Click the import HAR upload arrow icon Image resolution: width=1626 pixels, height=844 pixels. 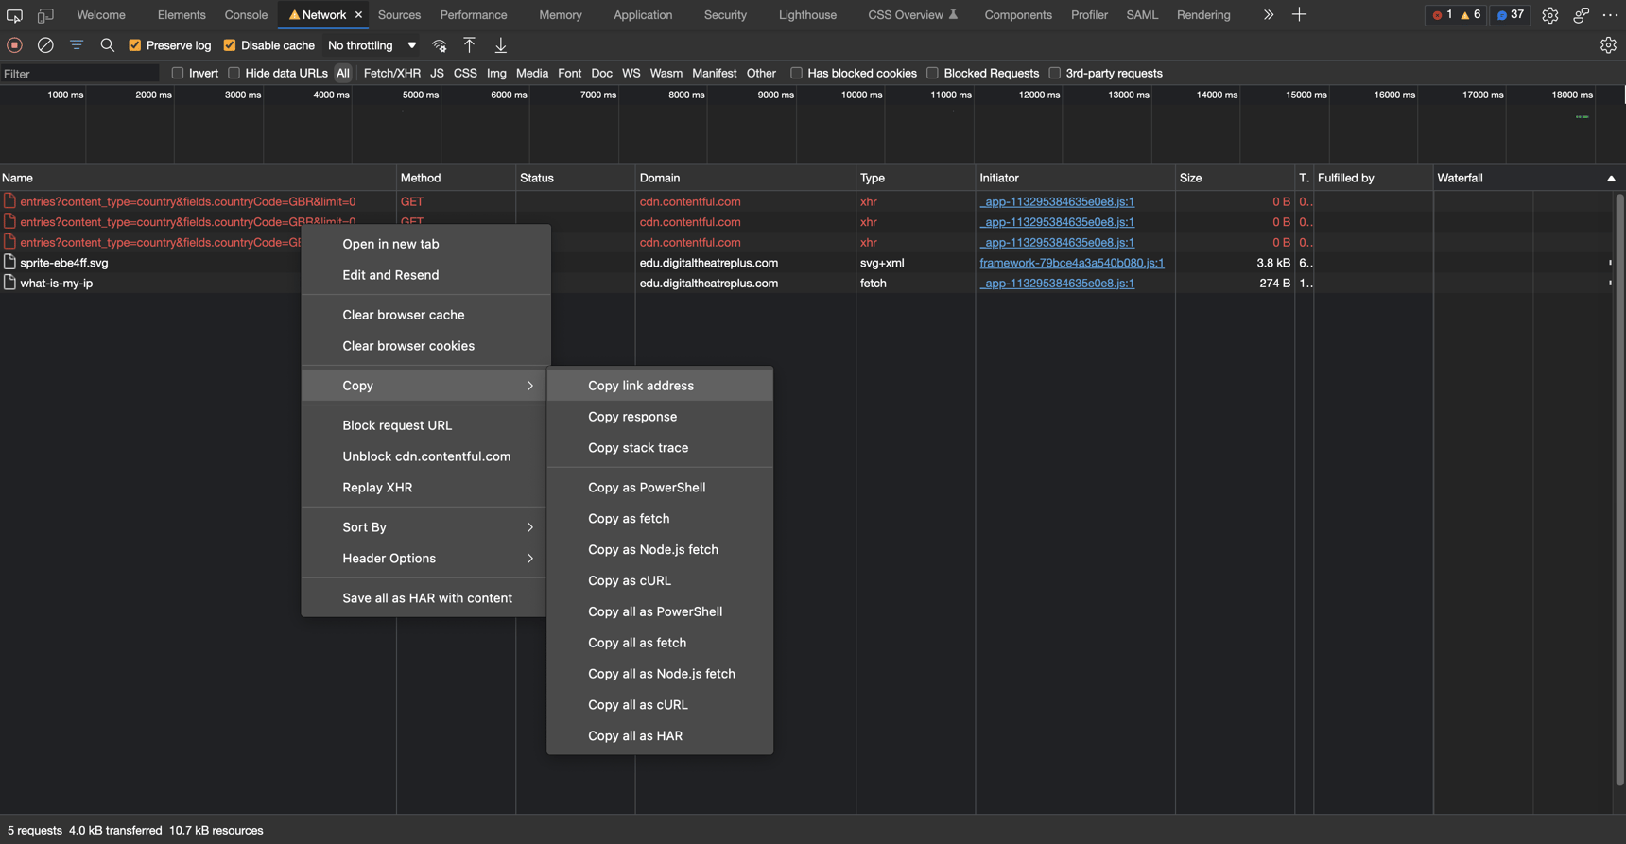point(470,45)
